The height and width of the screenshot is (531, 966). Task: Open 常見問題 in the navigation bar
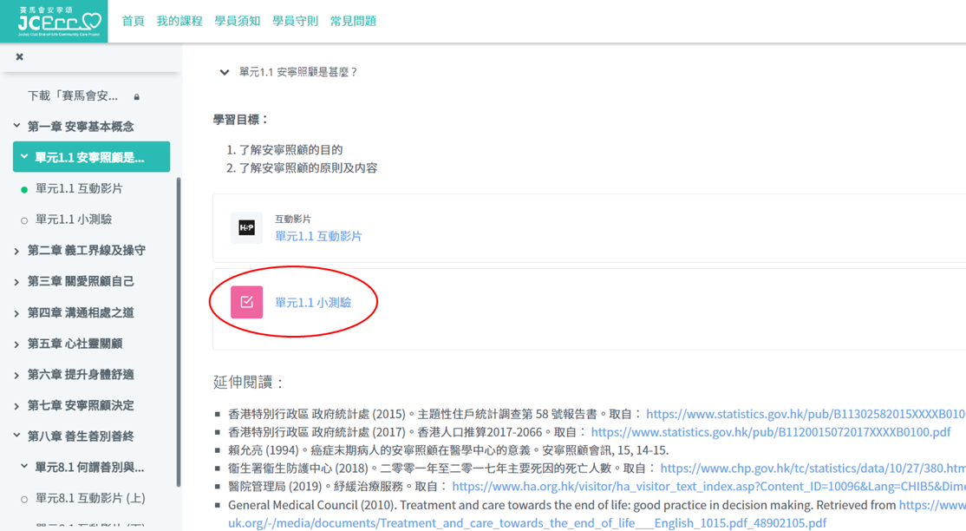coord(353,21)
